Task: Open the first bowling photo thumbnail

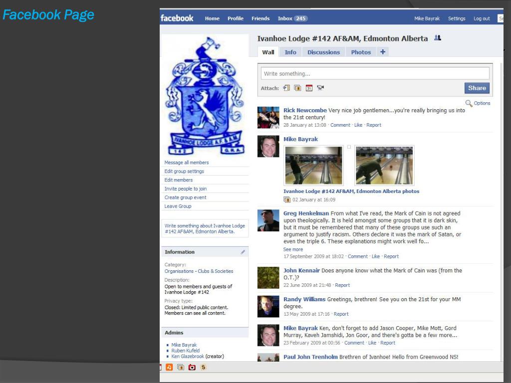Action: tap(313, 166)
